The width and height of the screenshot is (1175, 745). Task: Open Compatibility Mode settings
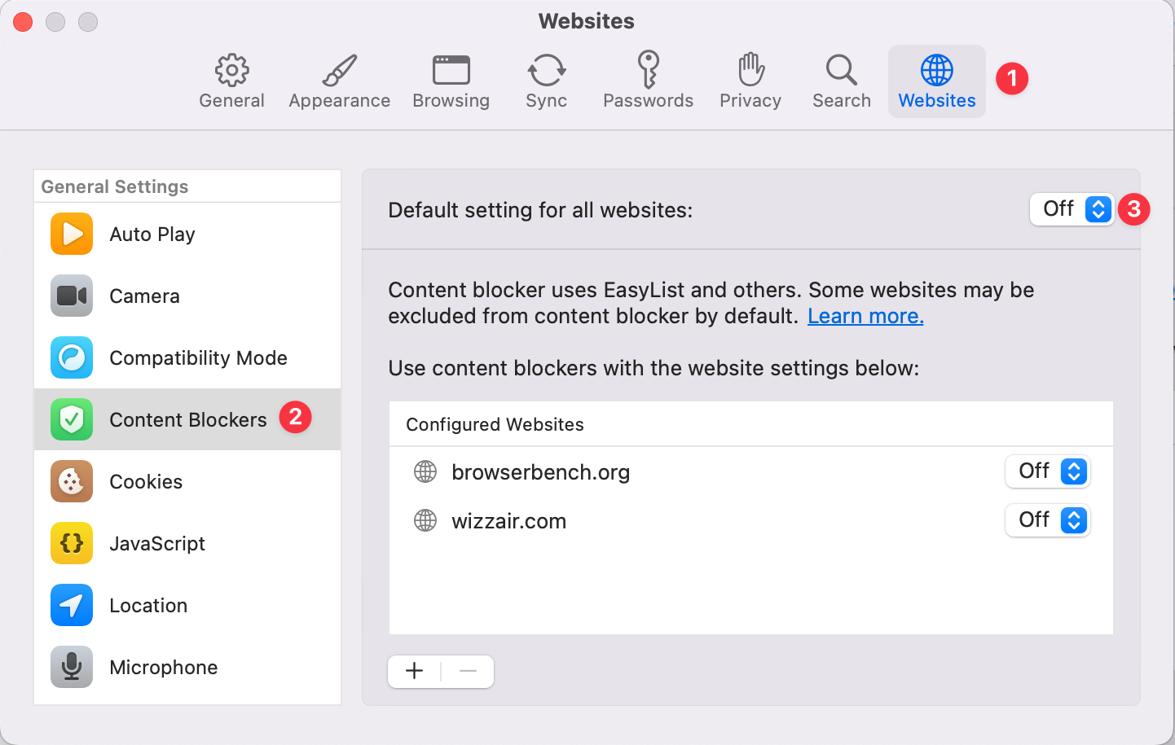tap(198, 357)
